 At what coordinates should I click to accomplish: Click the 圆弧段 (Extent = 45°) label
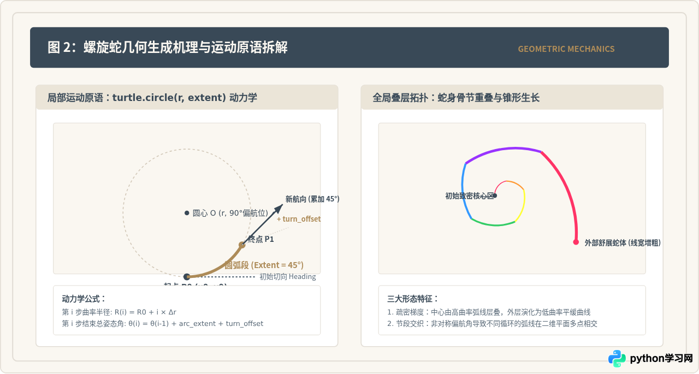pyautogui.click(x=264, y=265)
